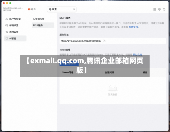Select the MCP服务 sub-section
Screen dimensions: 170x132
[43, 25]
